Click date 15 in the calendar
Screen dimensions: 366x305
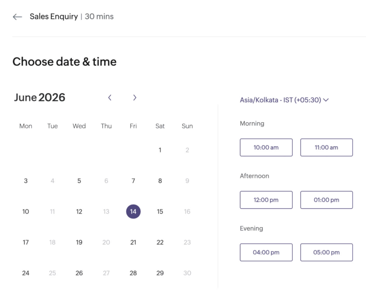pos(160,212)
